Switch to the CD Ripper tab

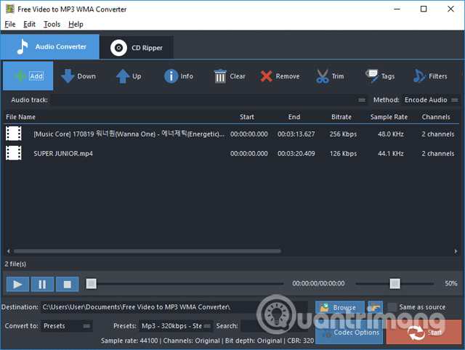tap(137, 48)
